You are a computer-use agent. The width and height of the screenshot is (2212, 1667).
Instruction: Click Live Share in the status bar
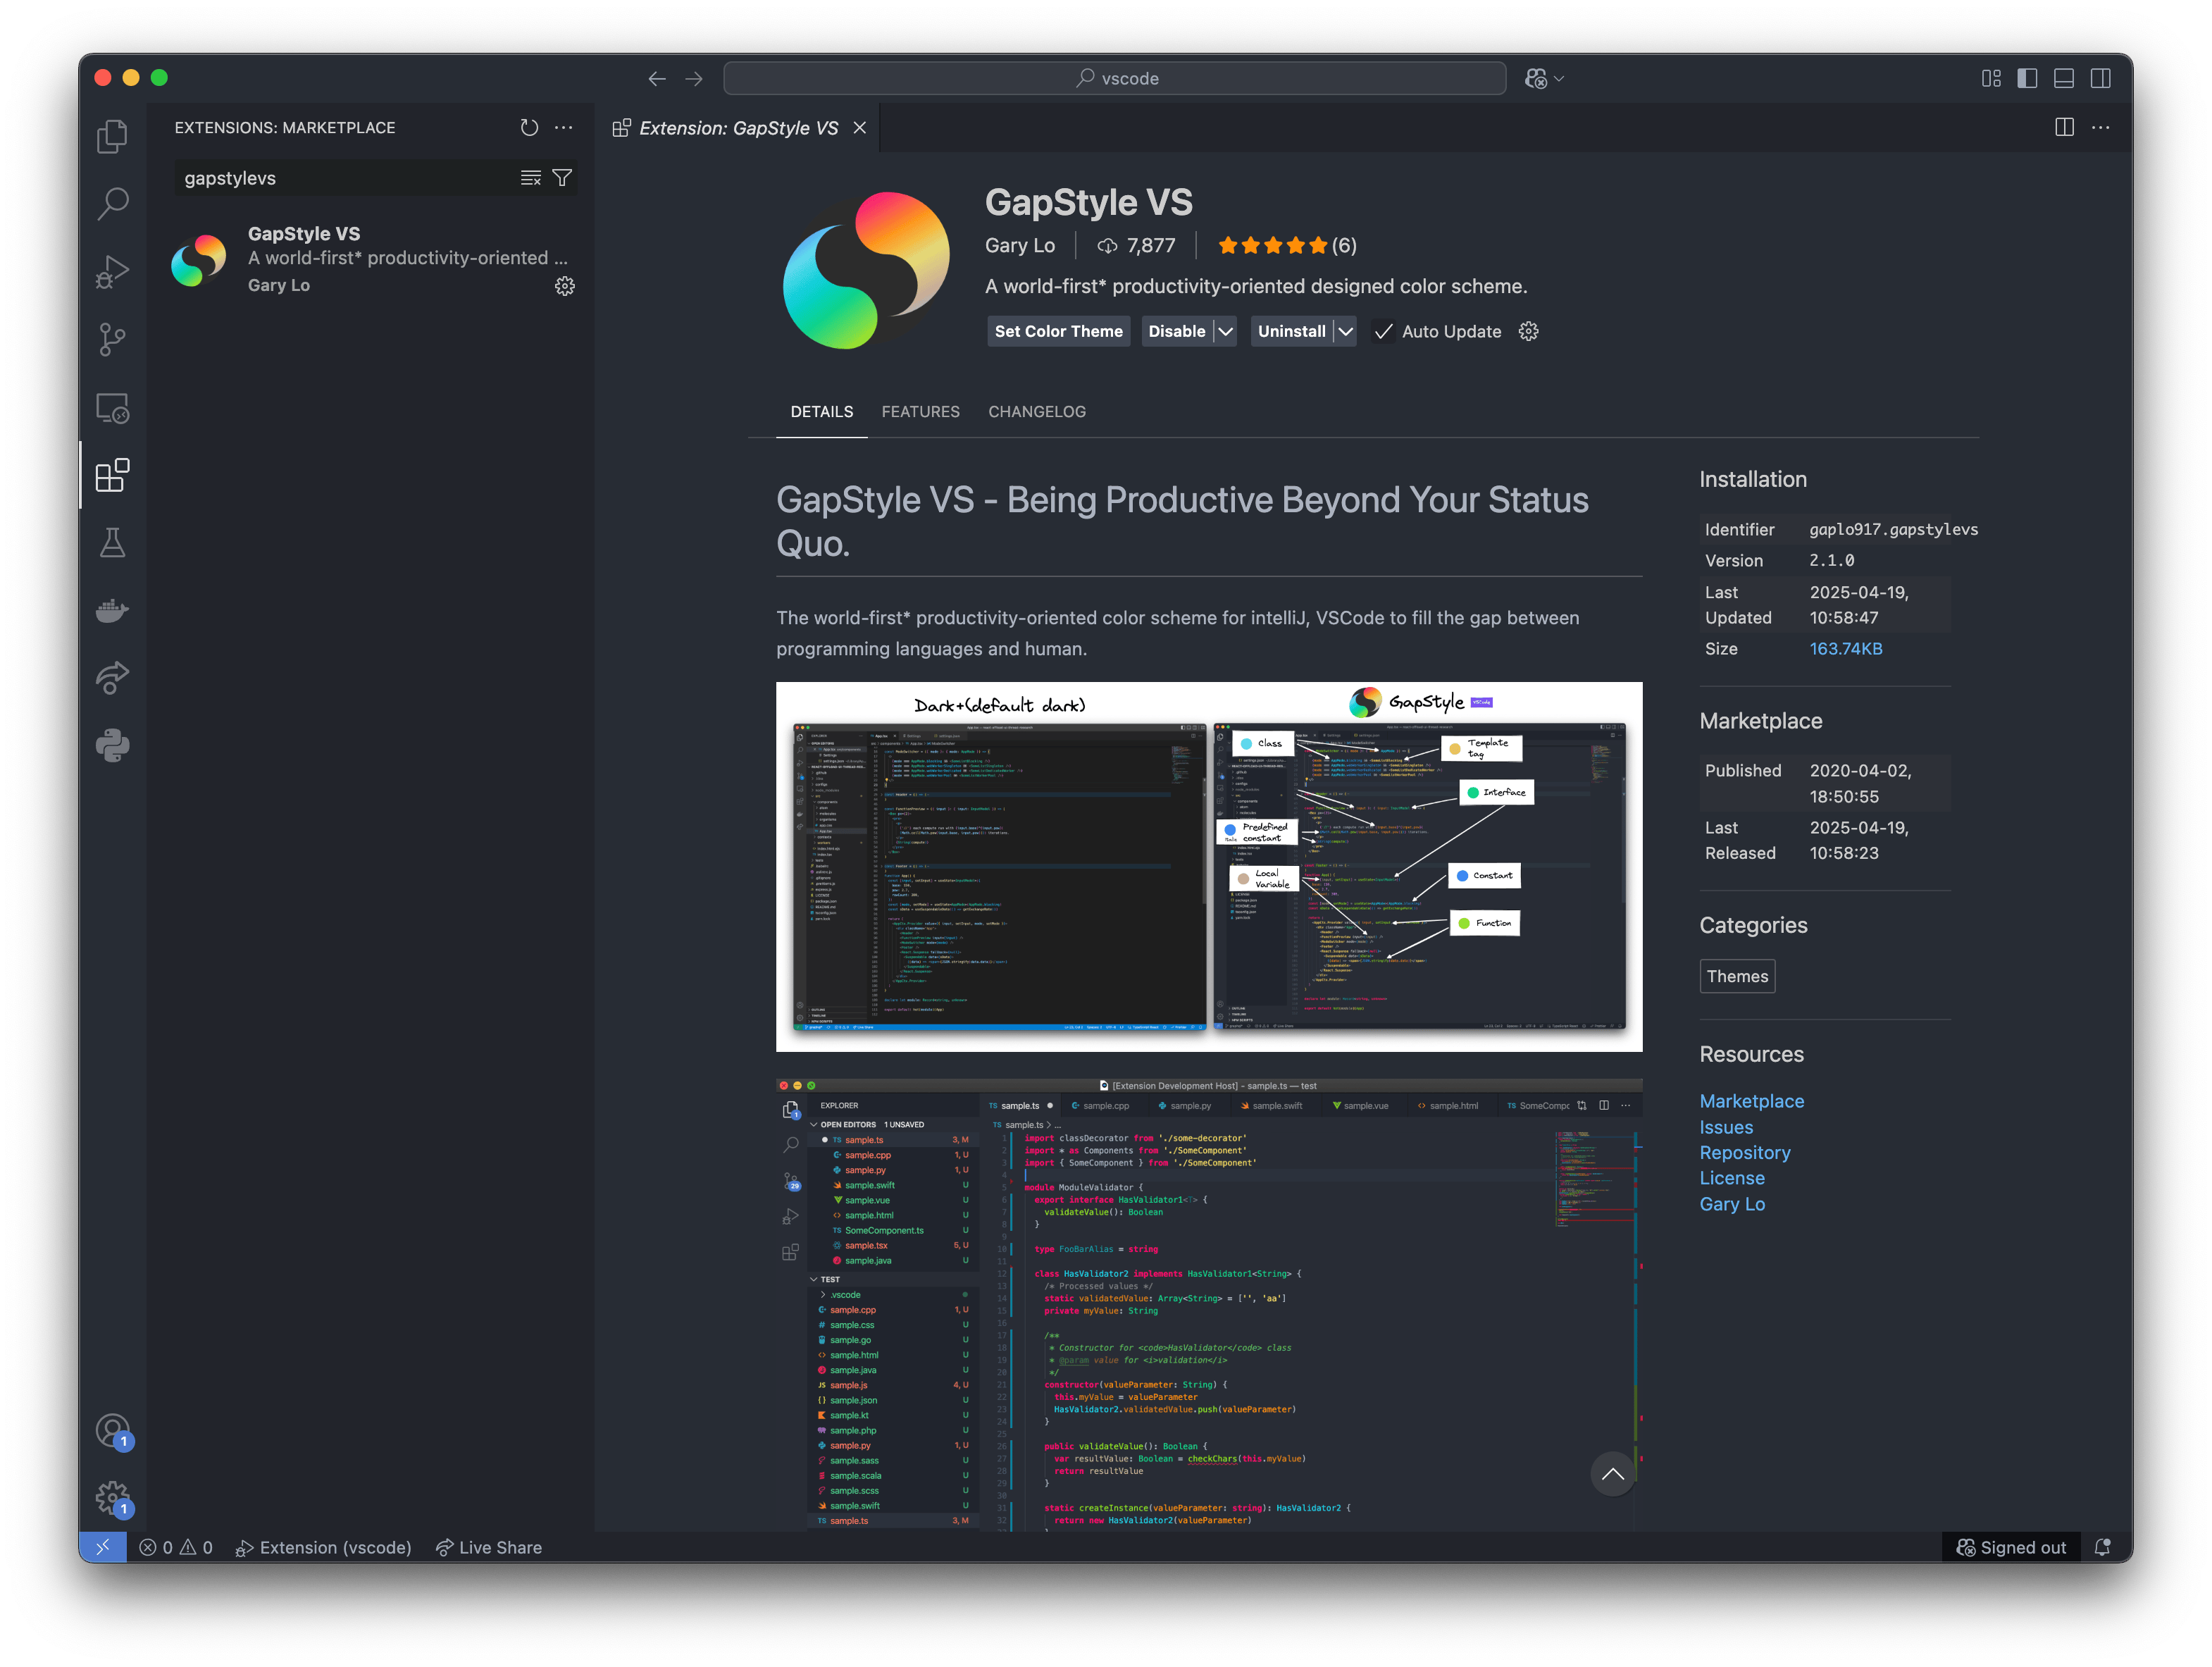[489, 1547]
